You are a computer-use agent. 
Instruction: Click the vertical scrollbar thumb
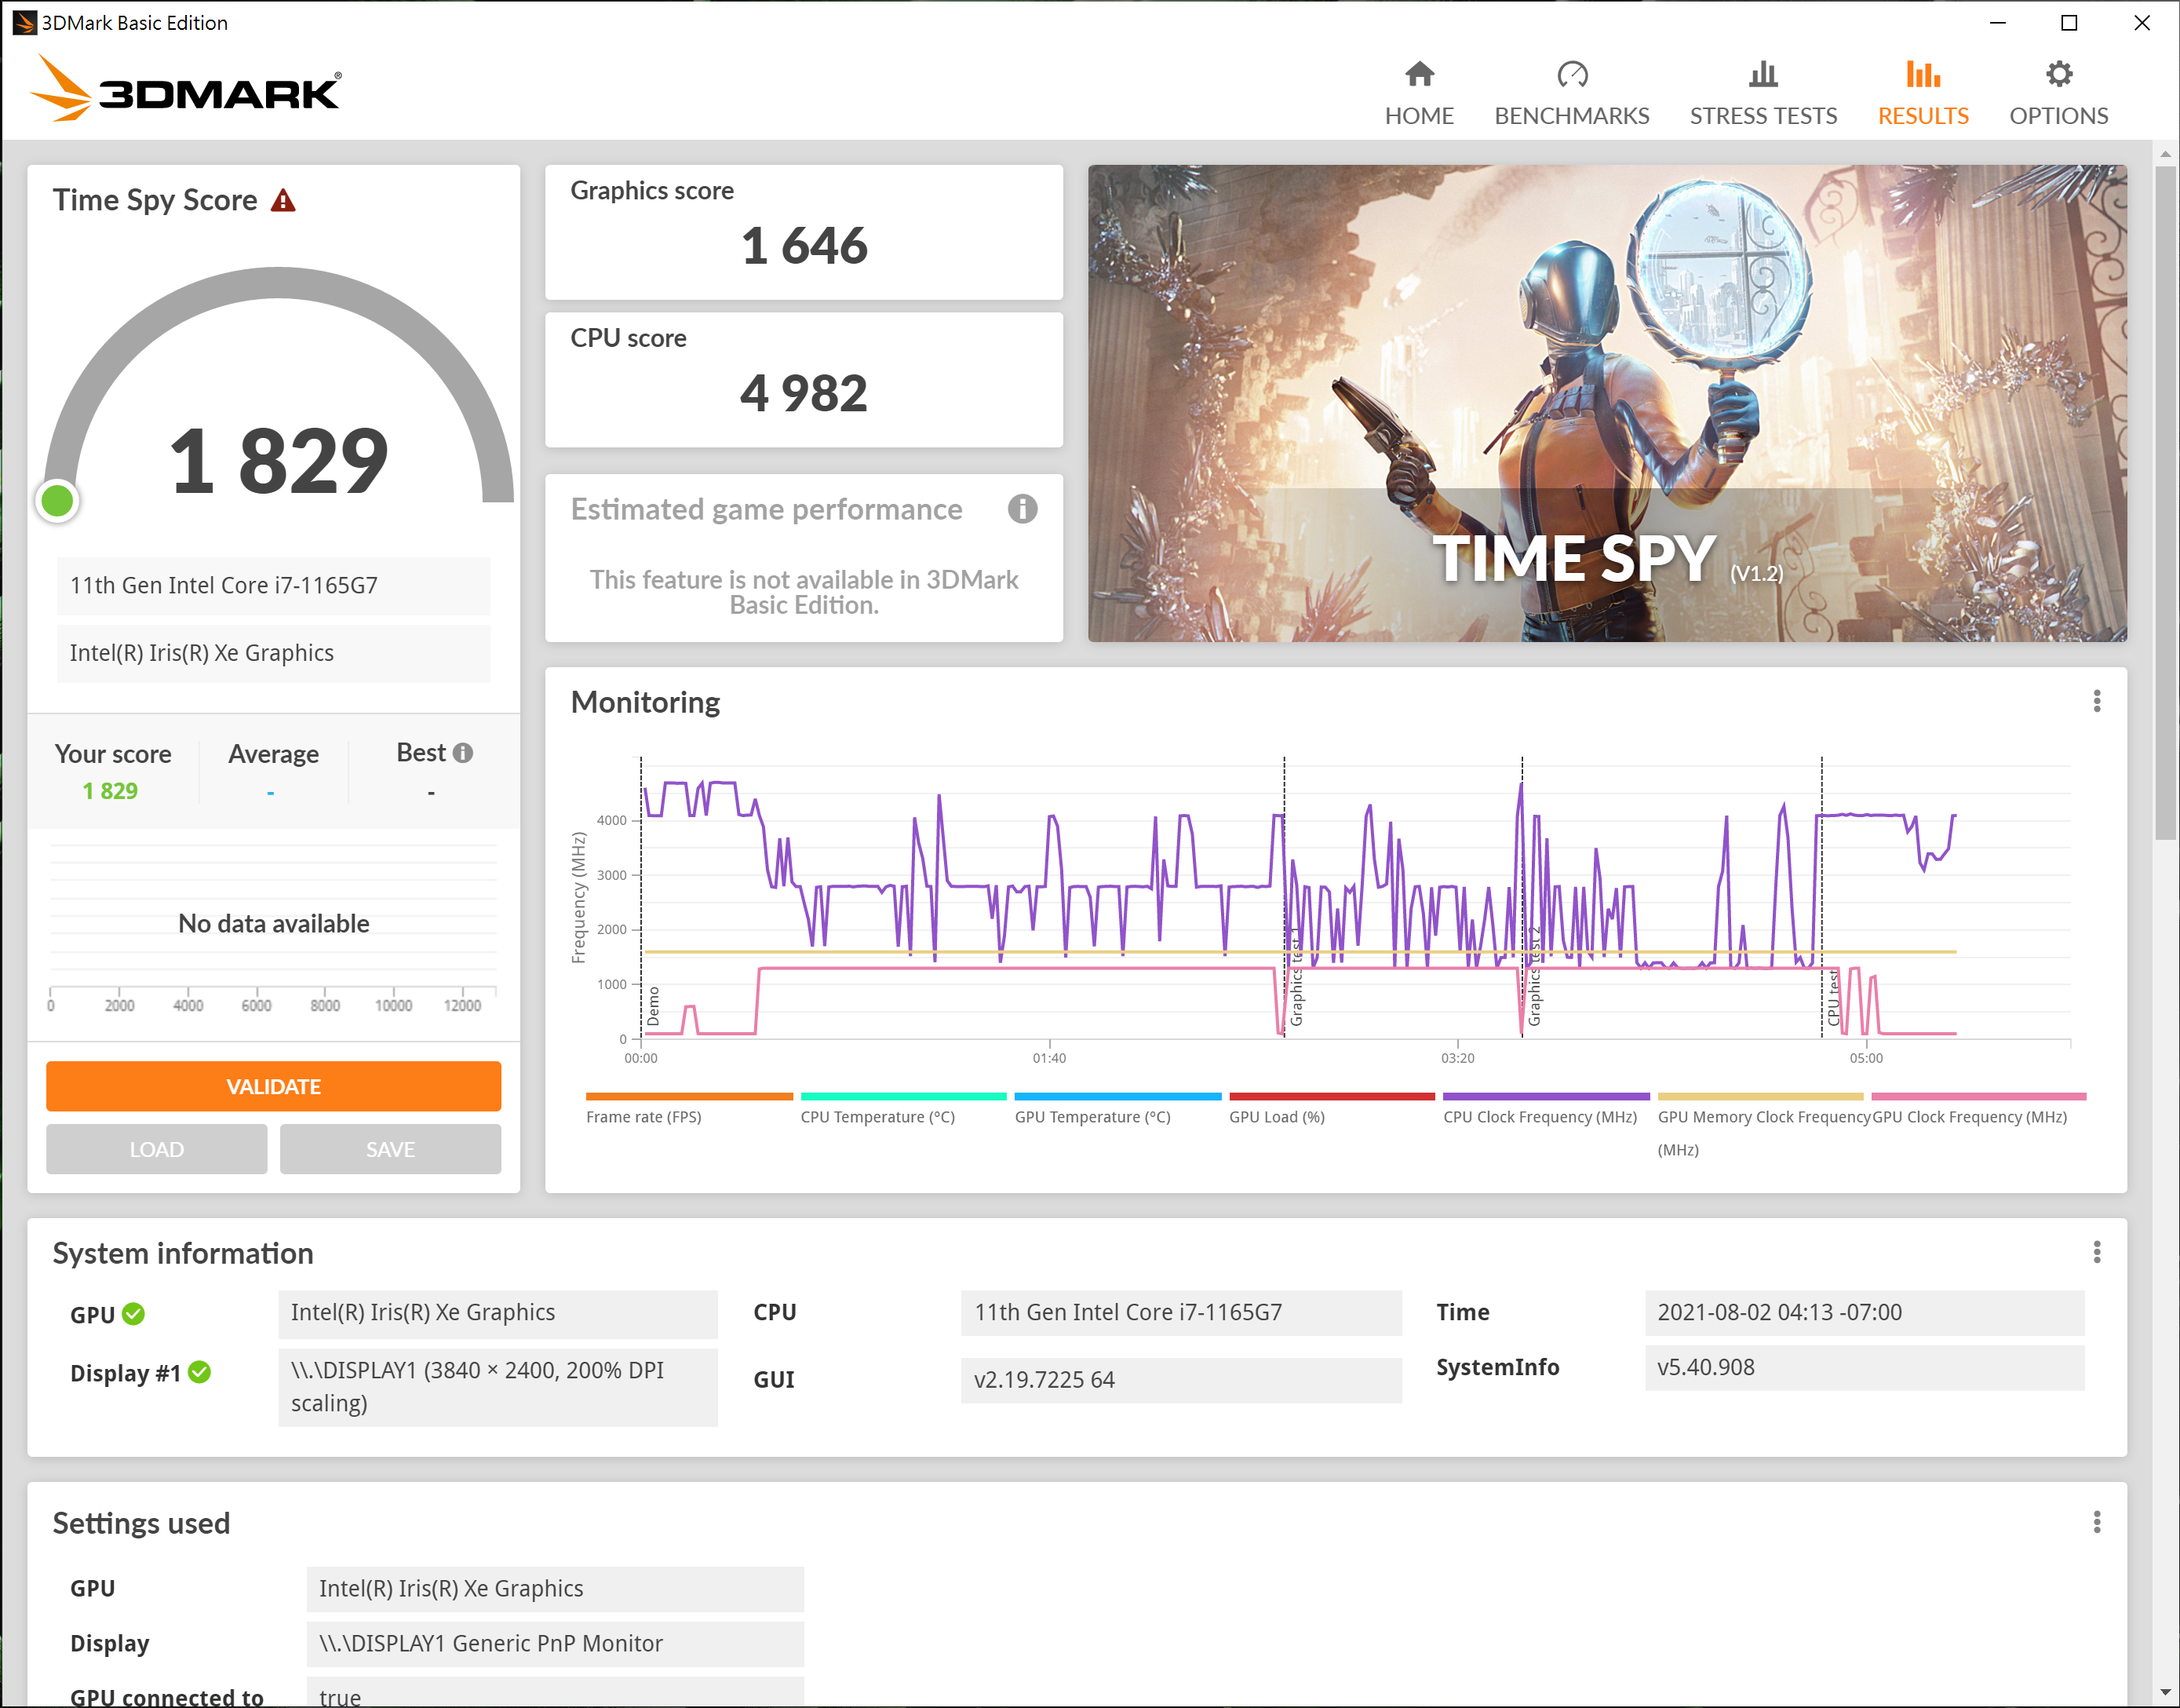pyautogui.click(x=2165, y=500)
